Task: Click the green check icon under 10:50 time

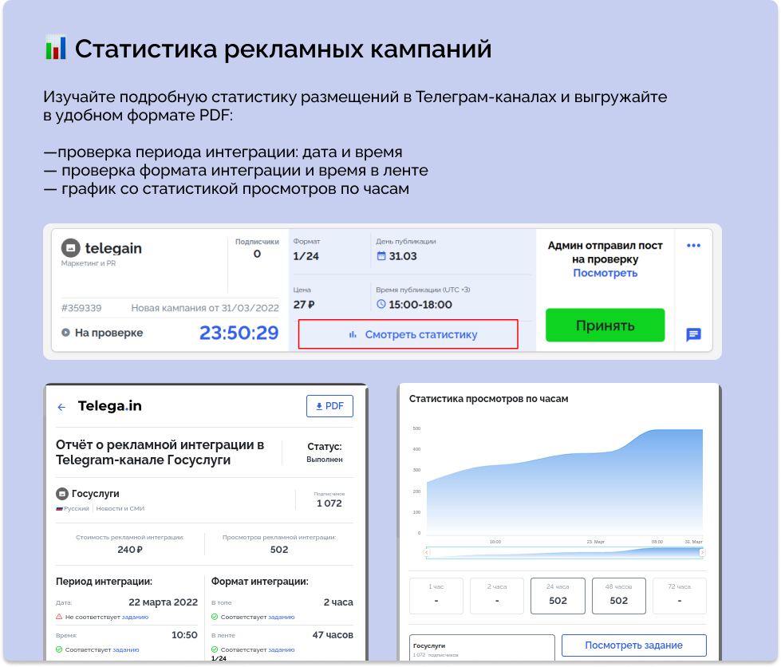Action: 59,649
